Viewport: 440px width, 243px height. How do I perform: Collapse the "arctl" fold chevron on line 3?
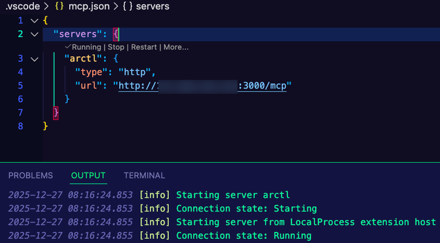tap(34, 59)
